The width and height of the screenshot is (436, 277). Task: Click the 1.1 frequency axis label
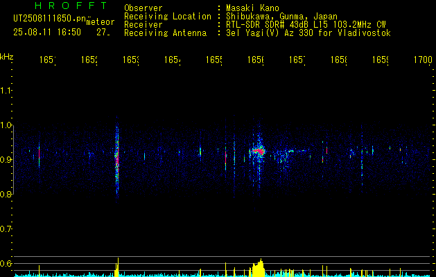pyautogui.click(x=6, y=90)
